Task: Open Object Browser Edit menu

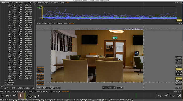Action: [12, 2]
